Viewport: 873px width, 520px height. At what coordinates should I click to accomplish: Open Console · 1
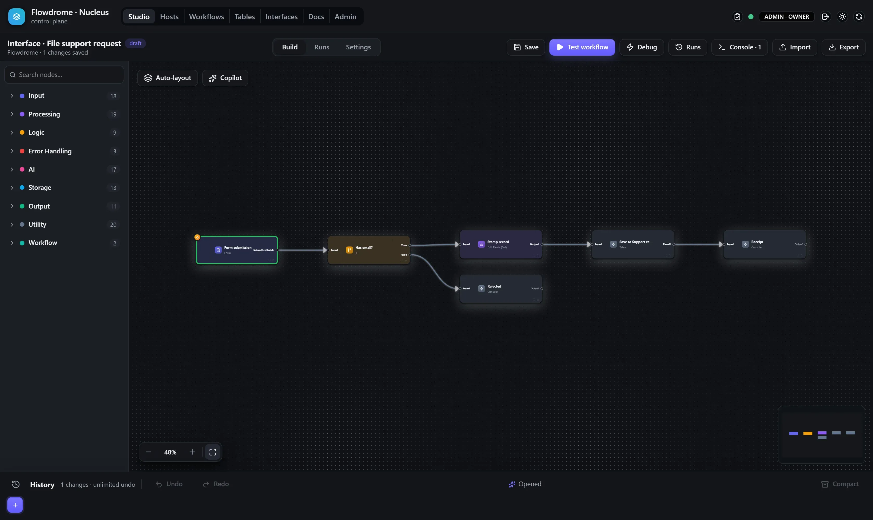point(739,47)
